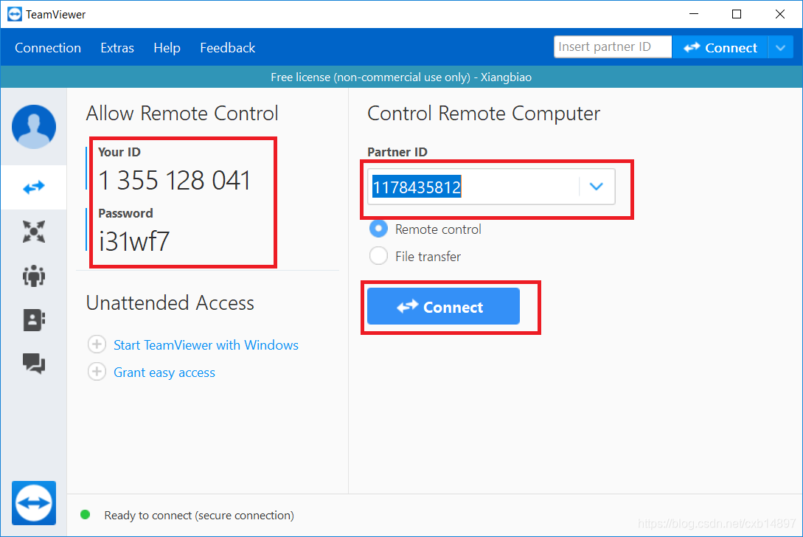
Task: Click the large Connect button
Action: [443, 306]
